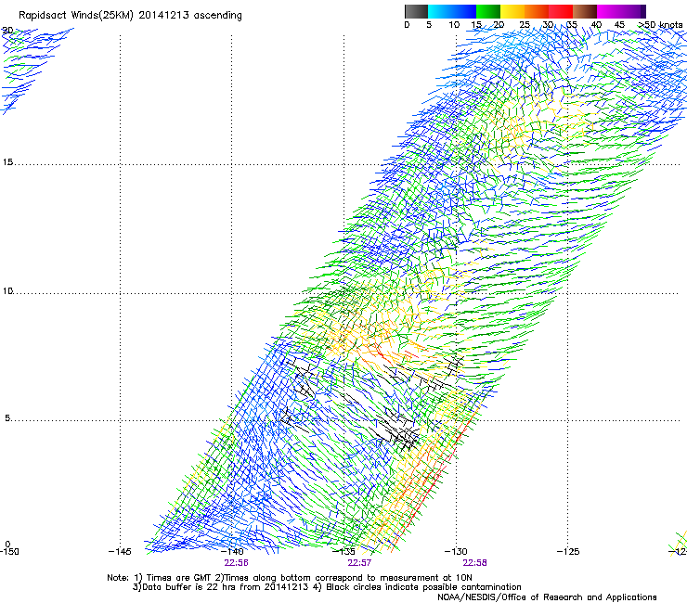Click the Rapidscat Winds chart title

pos(130,16)
